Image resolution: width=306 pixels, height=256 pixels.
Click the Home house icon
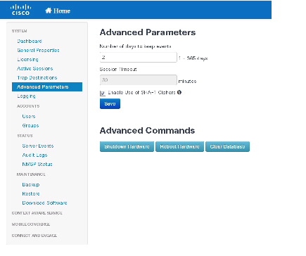[x=49, y=11]
